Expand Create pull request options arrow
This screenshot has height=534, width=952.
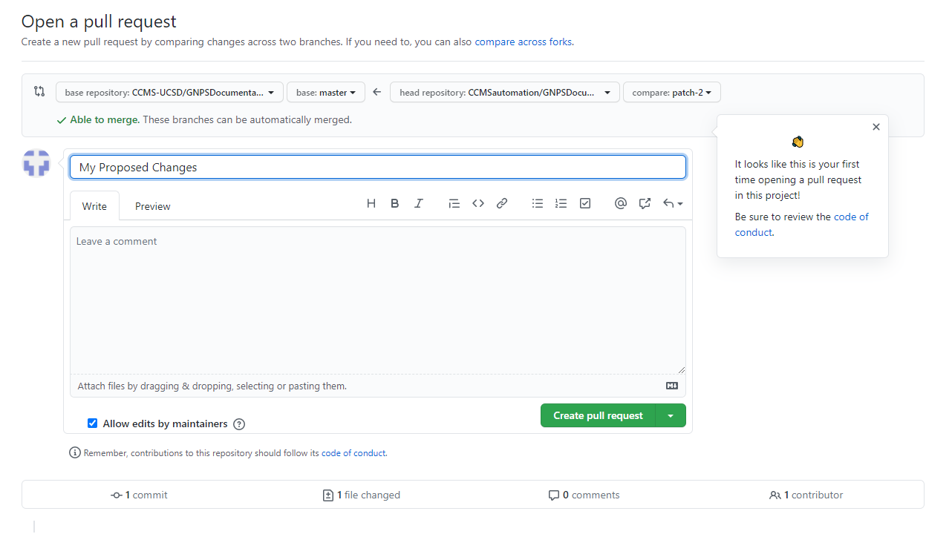pyautogui.click(x=671, y=415)
